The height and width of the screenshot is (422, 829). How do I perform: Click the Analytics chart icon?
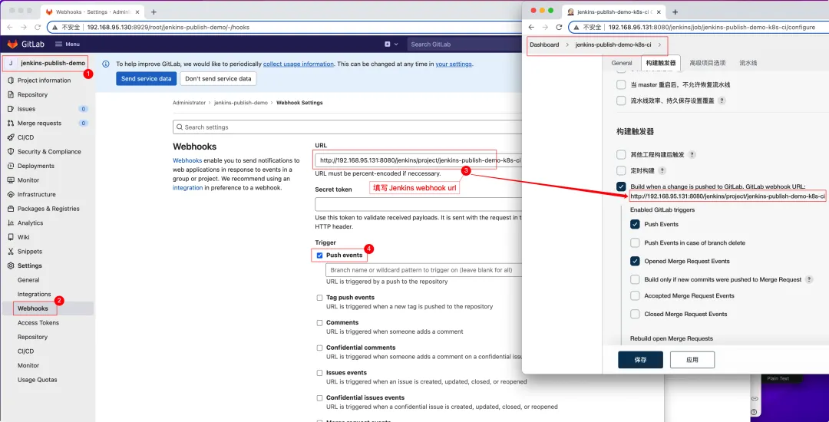12,223
